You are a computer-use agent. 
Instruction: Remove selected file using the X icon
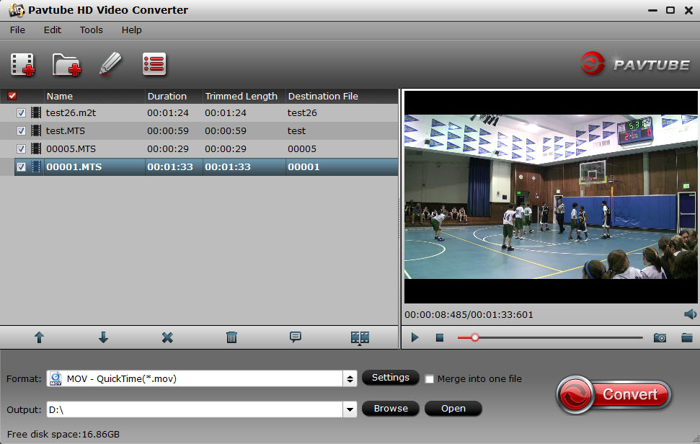(167, 337)
